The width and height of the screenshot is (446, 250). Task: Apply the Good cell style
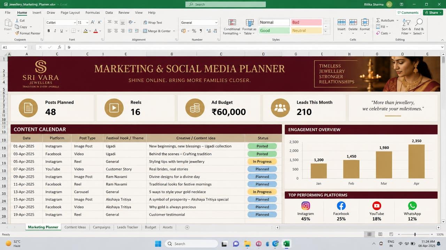coord(274,31)
